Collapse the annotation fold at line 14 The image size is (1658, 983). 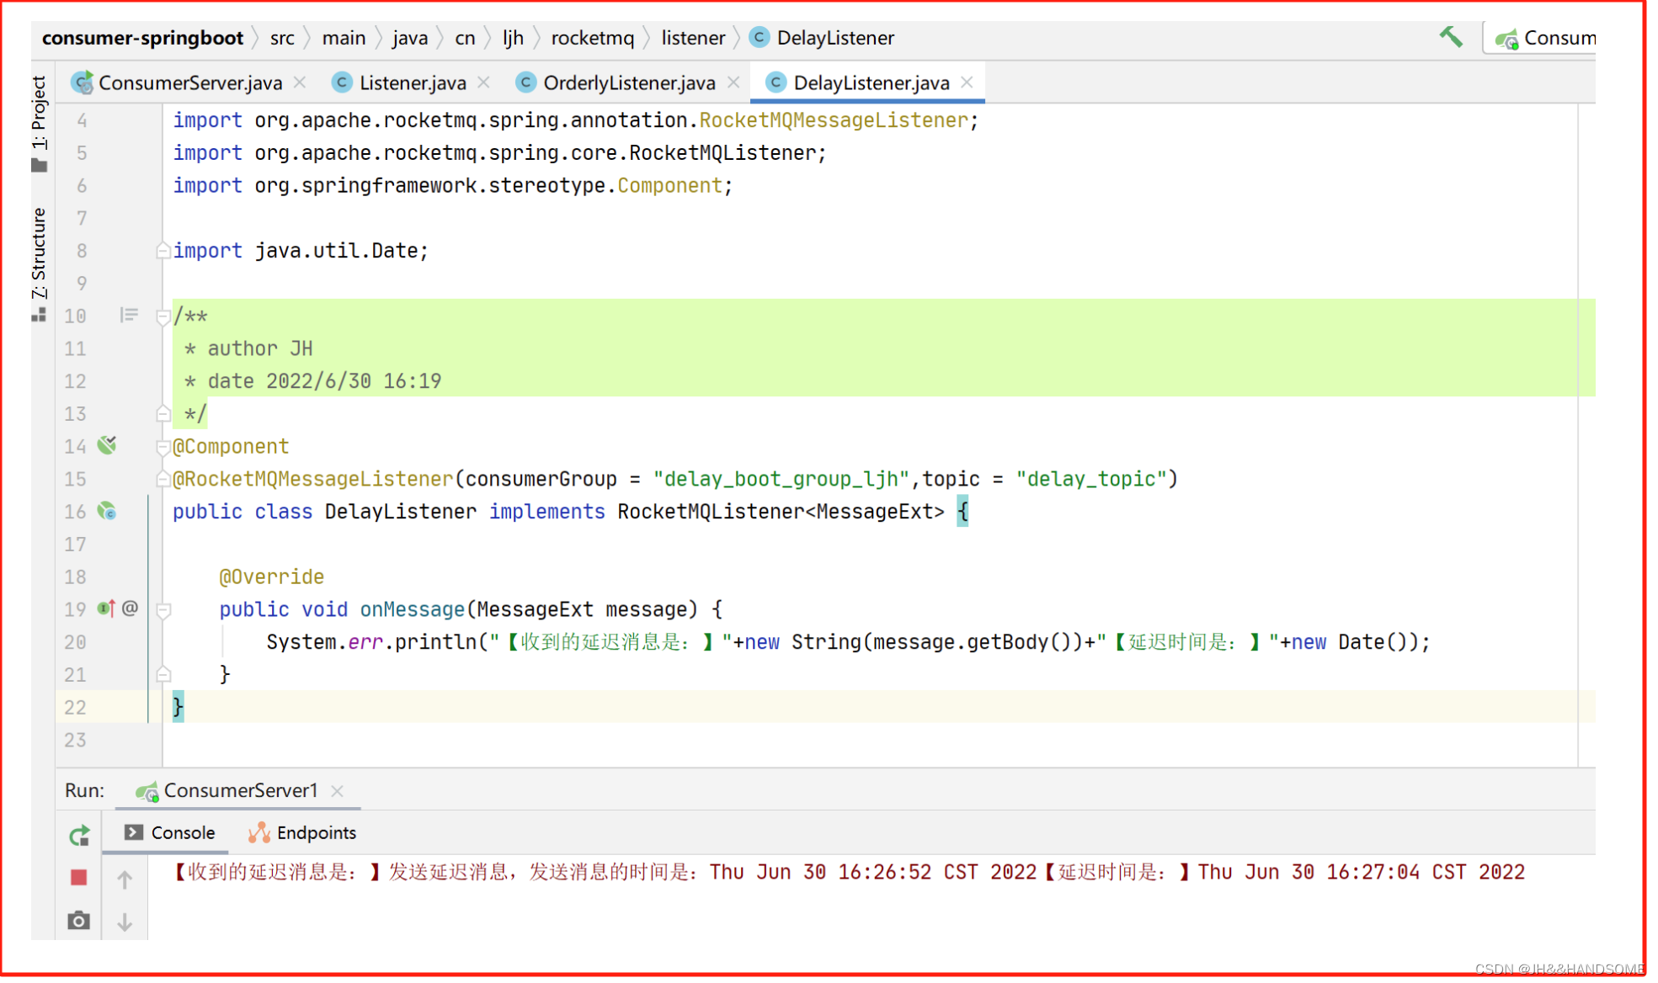click(x=163, y=447)
